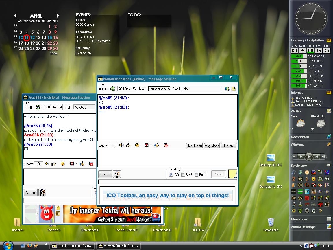
Task: Click the Talk icon in thunderhansthe1 window
Action: (117, 174)
